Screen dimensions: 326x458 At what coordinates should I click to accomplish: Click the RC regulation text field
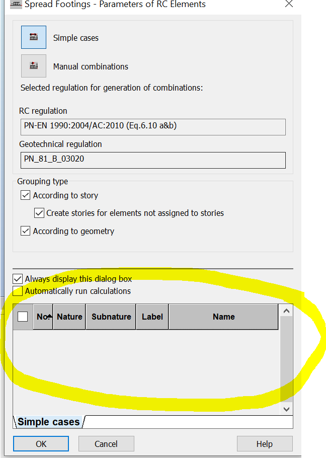click(152, 127)
